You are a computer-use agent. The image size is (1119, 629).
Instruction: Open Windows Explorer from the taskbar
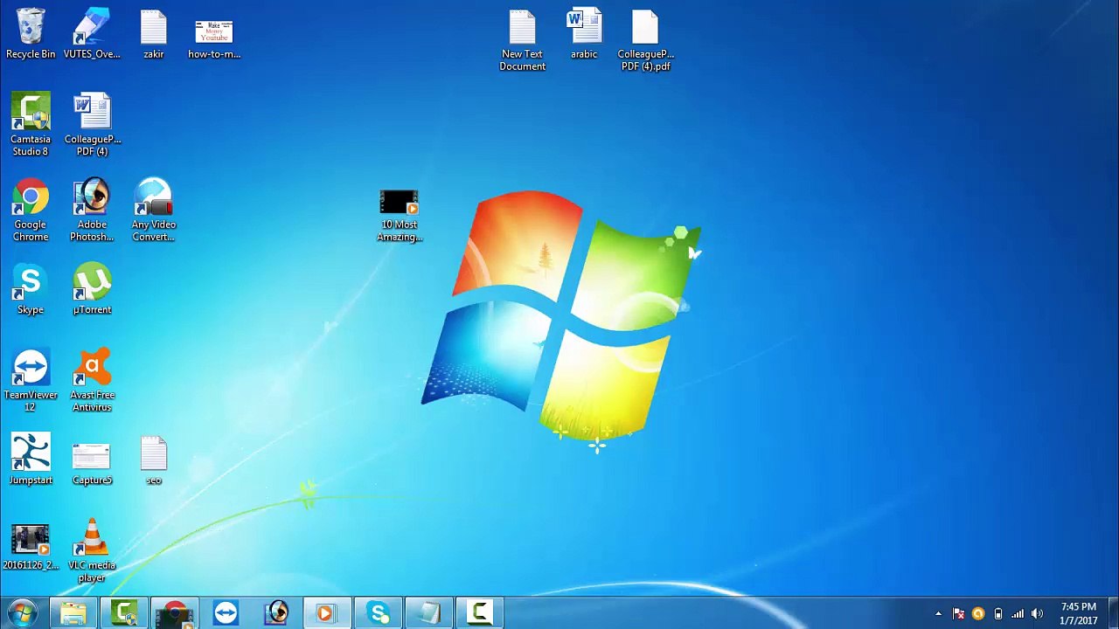pyautogui.click(x=73, y=613)
